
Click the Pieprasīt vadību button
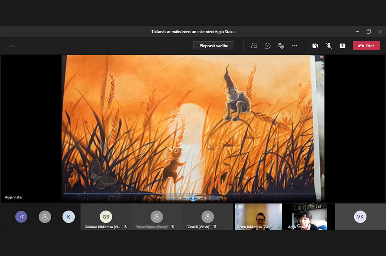214,46
